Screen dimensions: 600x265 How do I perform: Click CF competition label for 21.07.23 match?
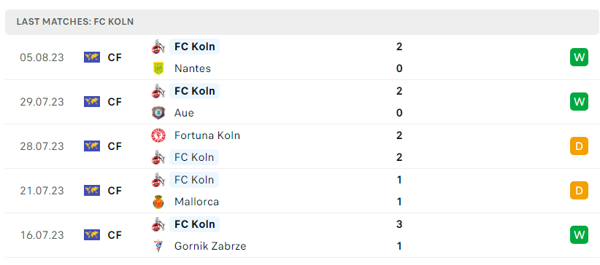click(x=115, y=191)
